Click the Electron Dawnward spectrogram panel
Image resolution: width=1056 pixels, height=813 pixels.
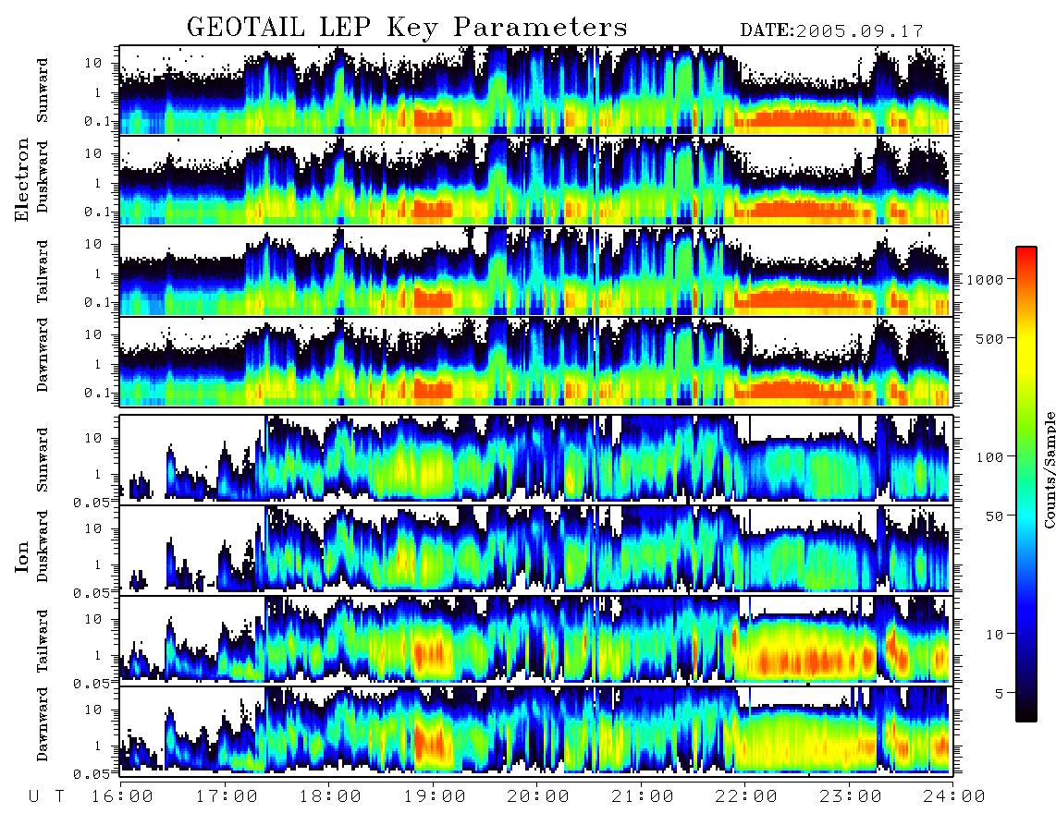point(536,362)
